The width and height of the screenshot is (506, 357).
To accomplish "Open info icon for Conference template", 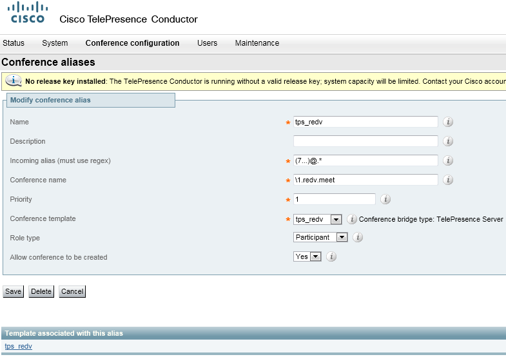I will tap(352, 219).
